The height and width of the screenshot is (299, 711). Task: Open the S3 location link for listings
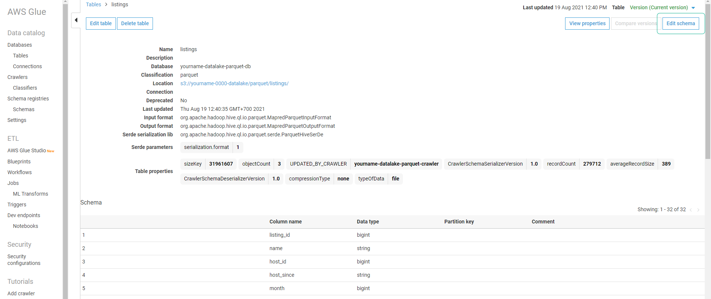234,83
